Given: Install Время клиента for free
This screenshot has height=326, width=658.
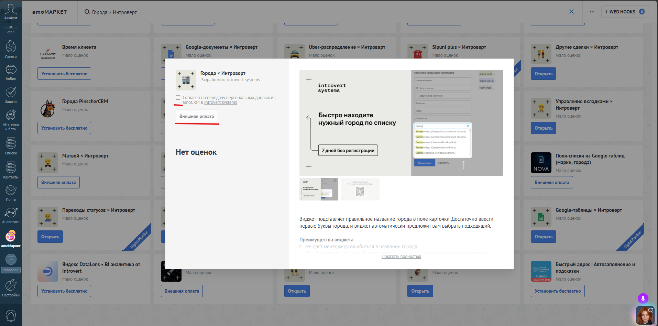Looking at the screenshot, I should 64,74.
